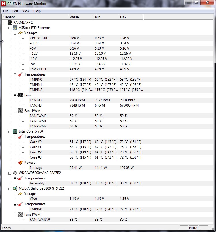This screenshot has width=216, height=232.
Task: Click the Sensor column header
Action: coord(35,17)
